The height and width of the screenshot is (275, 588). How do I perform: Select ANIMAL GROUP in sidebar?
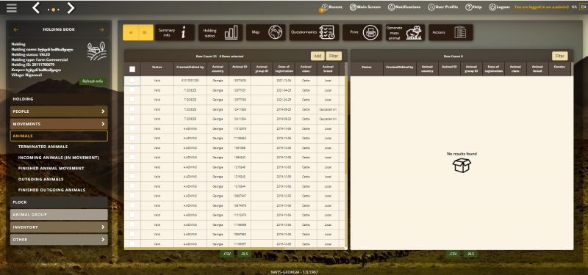[x=59, y=215]
